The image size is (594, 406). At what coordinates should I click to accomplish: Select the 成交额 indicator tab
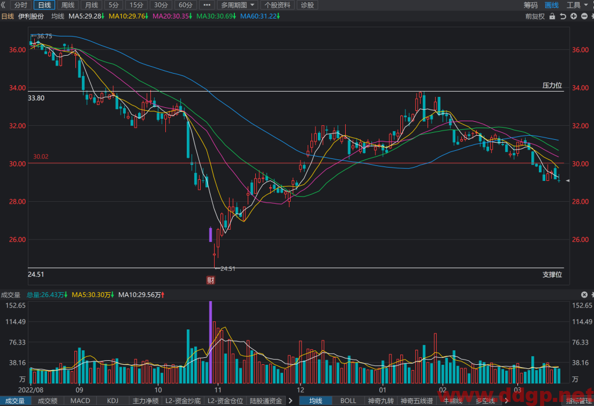click(x=48, y=401)
